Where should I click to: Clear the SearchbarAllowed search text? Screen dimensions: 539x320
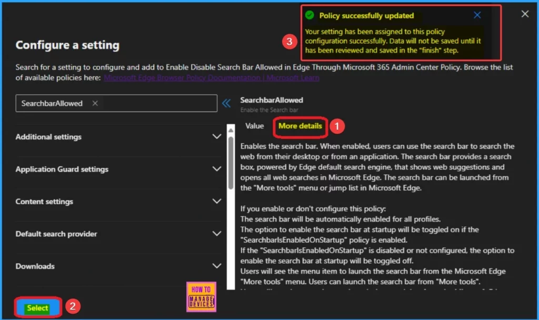coord(95,103)
